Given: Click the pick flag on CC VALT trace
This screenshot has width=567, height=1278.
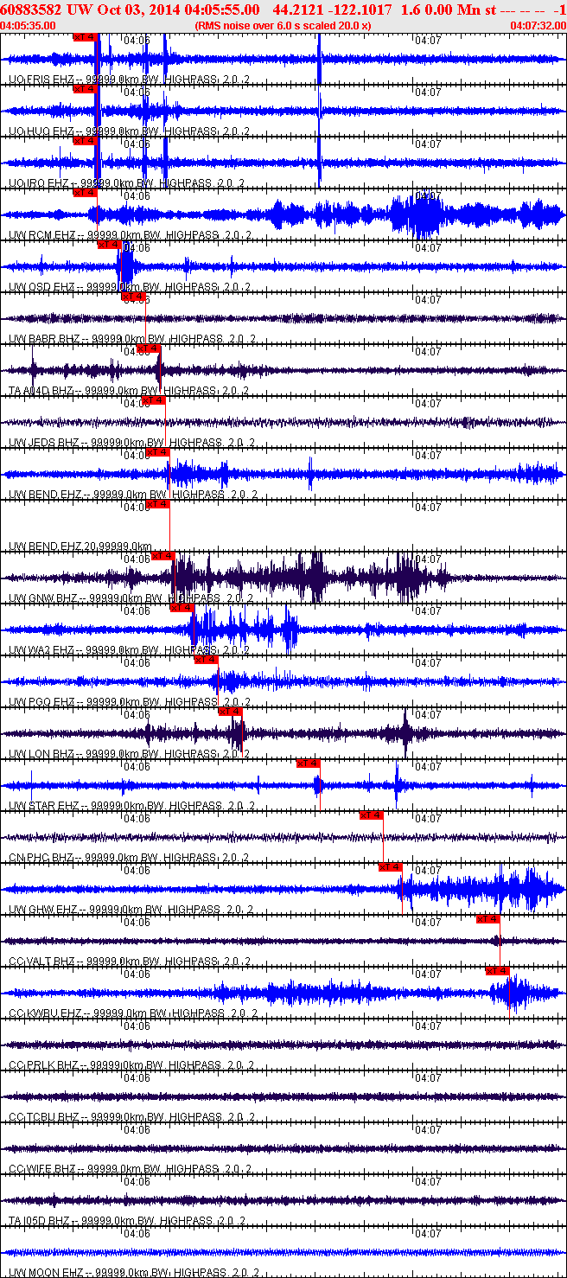Looking at the screenshot, I should click(x=488, y=918).
